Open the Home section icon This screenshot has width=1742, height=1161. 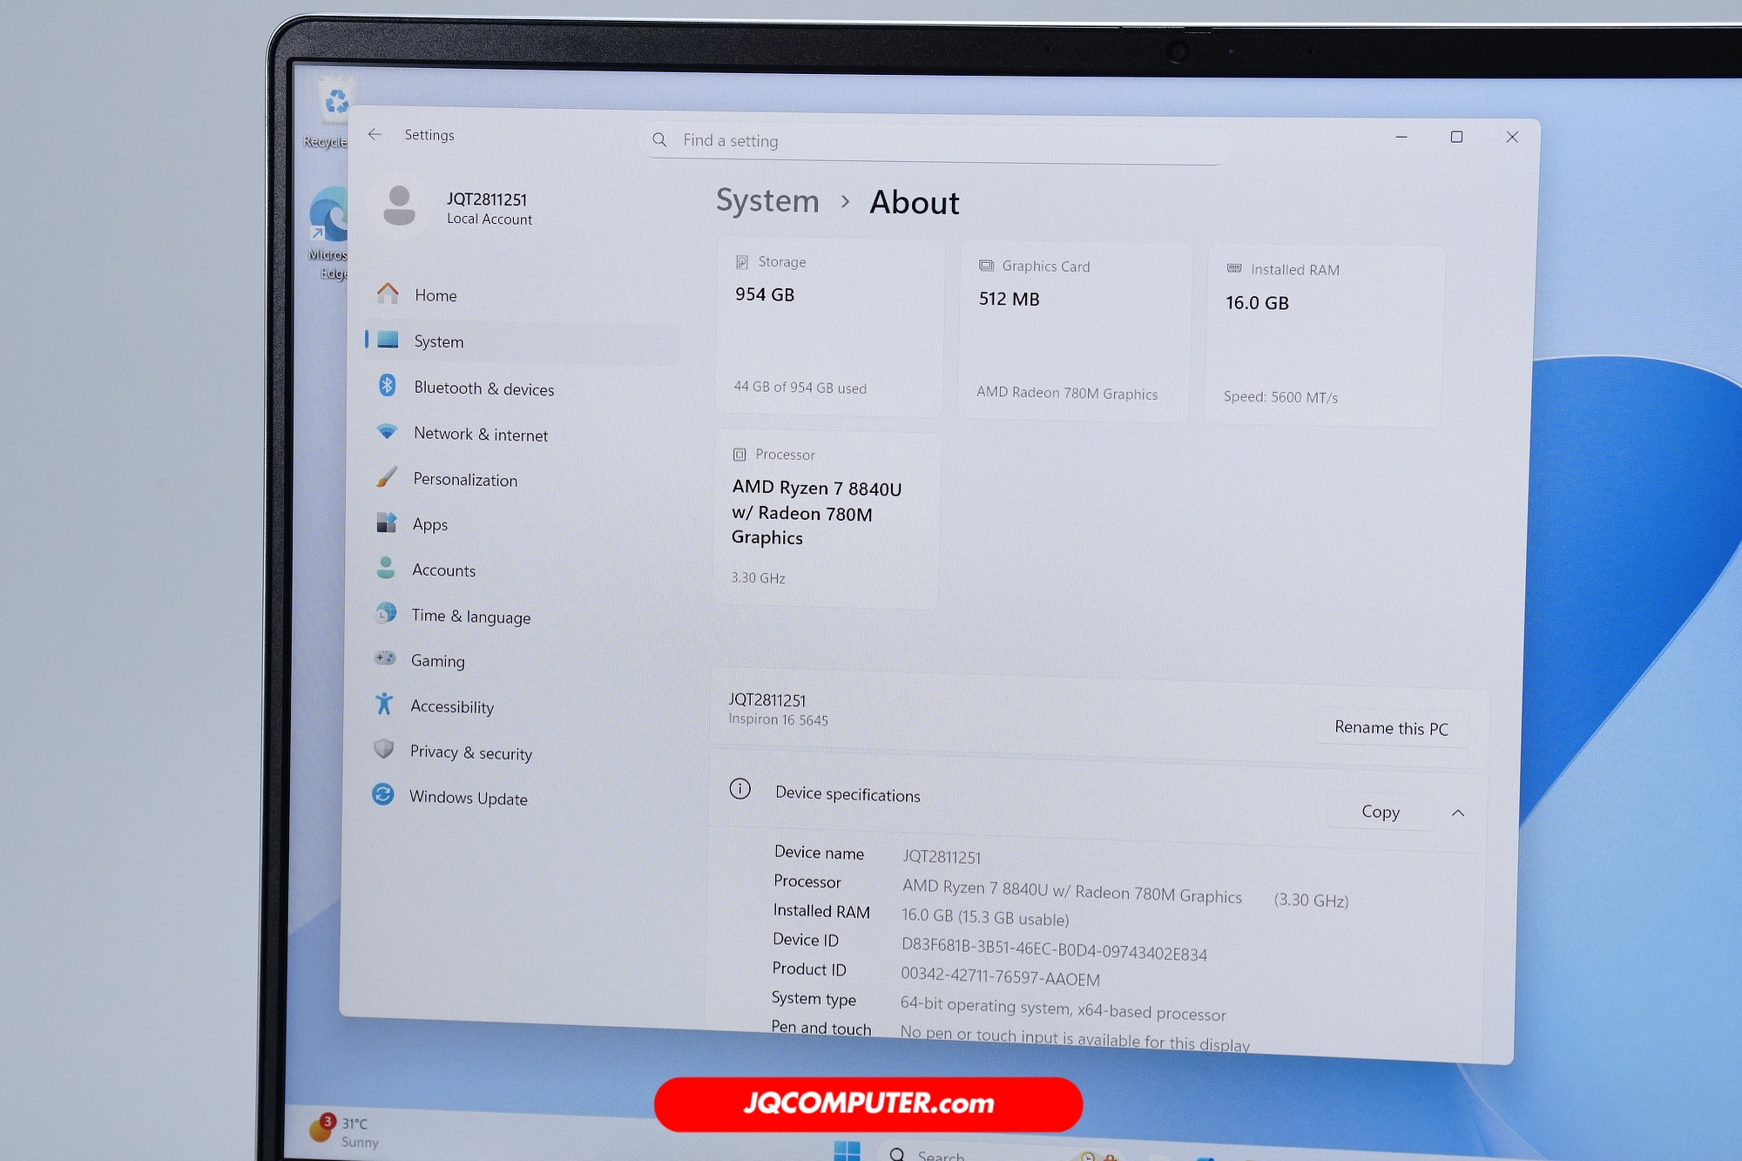(388, 294)
